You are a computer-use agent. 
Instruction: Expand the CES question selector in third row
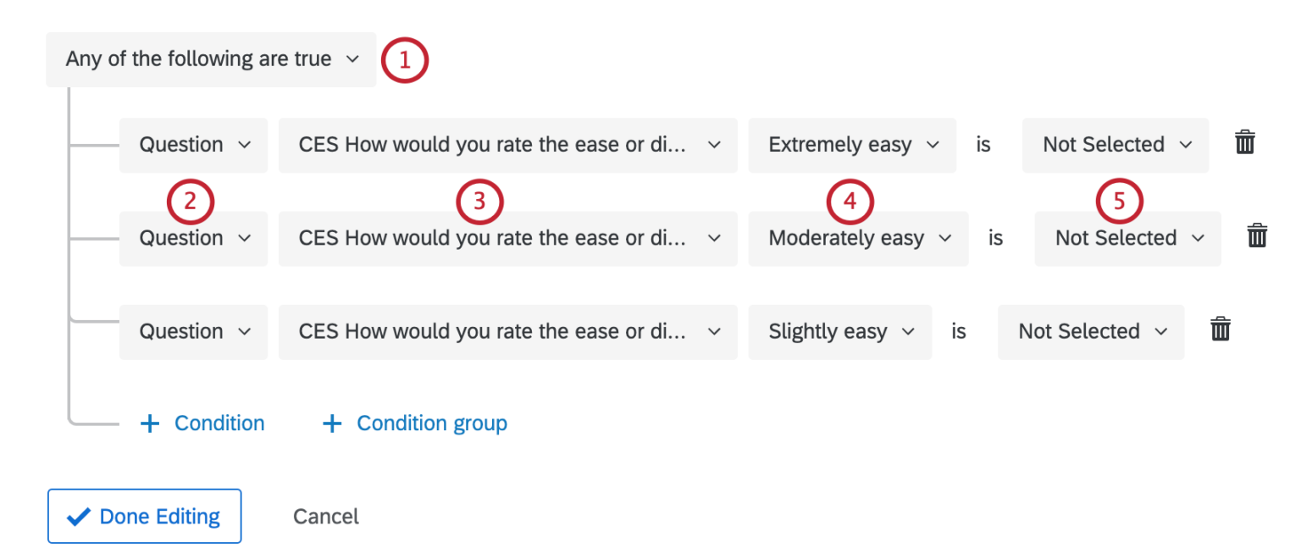pyautogui.click(x=507, y=331)
